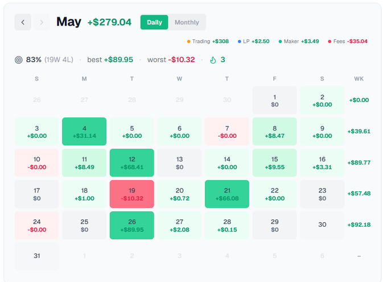The height and width of the screenshot is (282, 387).
Task: Select May 27 cell with +$2.08
Action: pyautogui.click(x=179, y=226)
